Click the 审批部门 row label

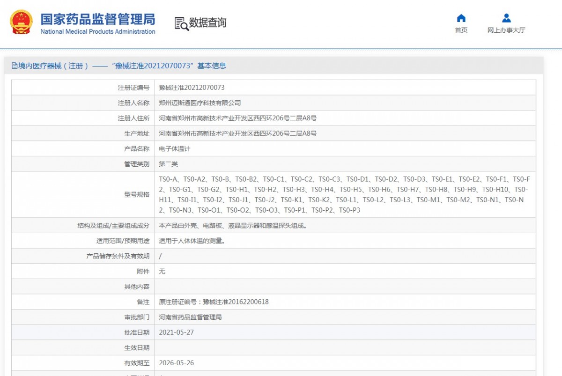[137, 317]
